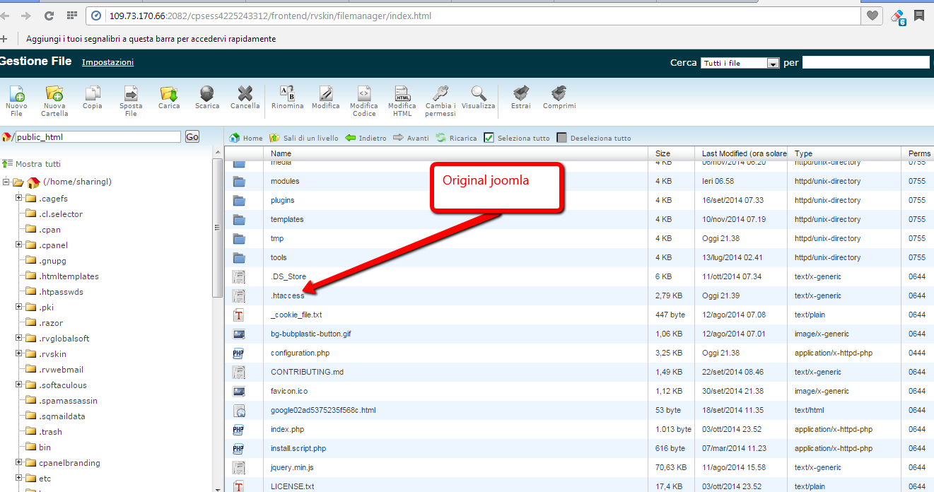The image size is (934, 492).
Task: Select the _cookie_file.txt file
Action: tap(296, 315)
